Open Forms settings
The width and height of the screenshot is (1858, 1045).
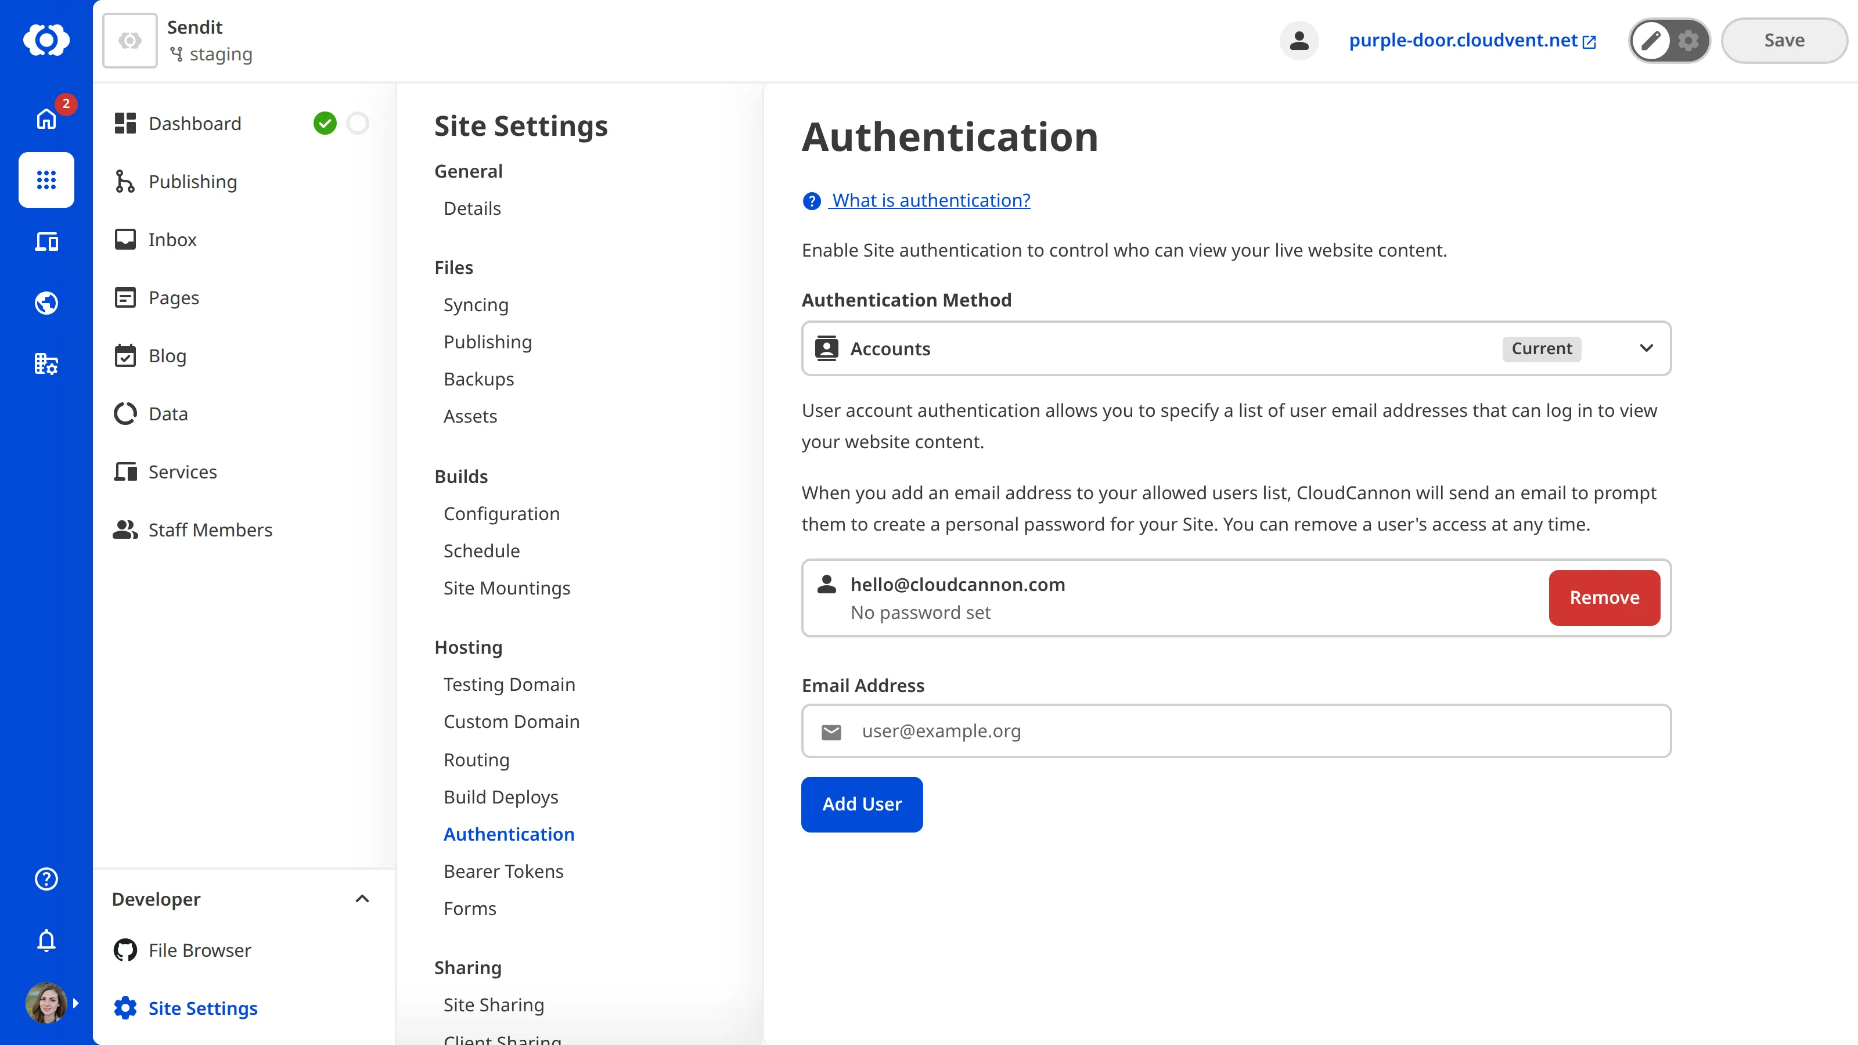coord(470,909)
